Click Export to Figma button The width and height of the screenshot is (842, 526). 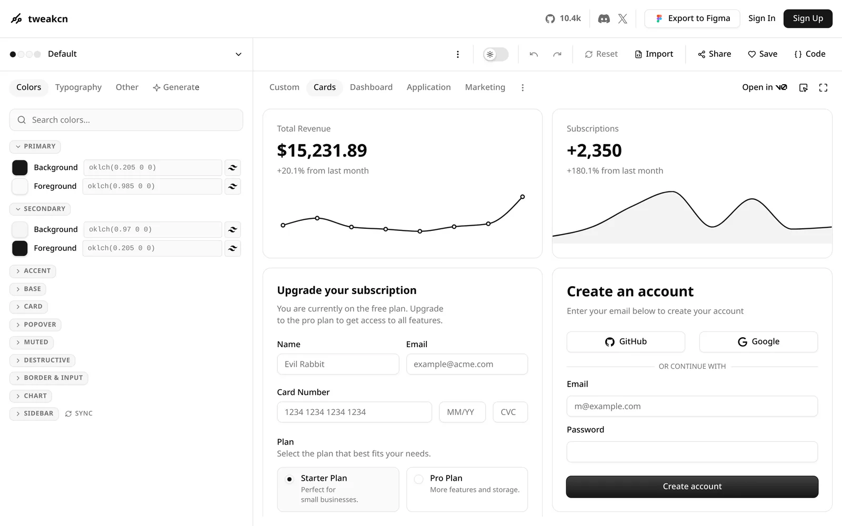pos(692,18)
